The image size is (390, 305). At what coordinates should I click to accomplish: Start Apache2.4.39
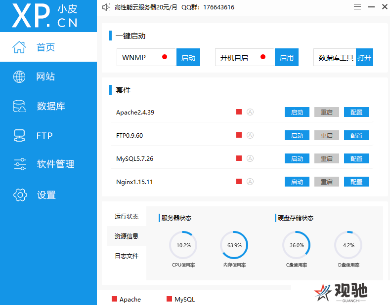coord(297,112)
